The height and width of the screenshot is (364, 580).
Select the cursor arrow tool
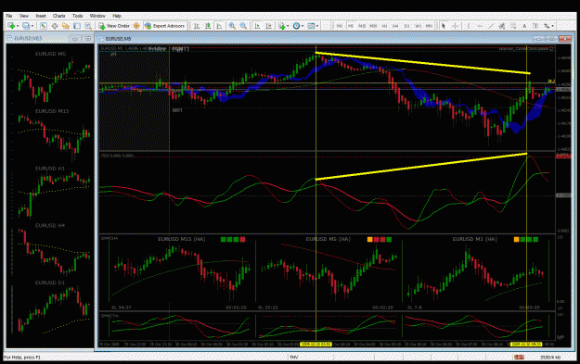tap(444, 26)
